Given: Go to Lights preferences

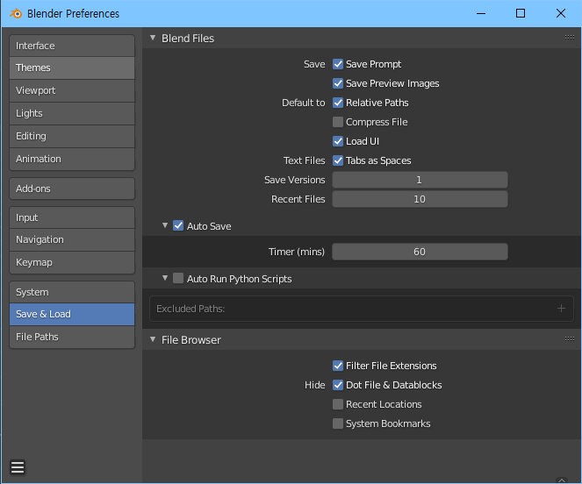Looking at the screenshot, I should tap(72, 113).
